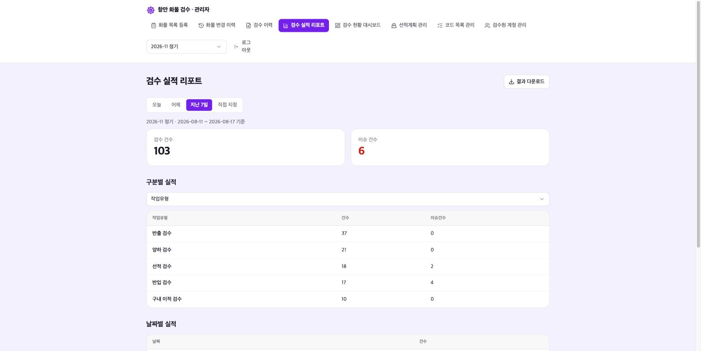701x351 pixels.
Task: Click the document search icon beside 검수 이력
Action: click(x=248, y=26)
